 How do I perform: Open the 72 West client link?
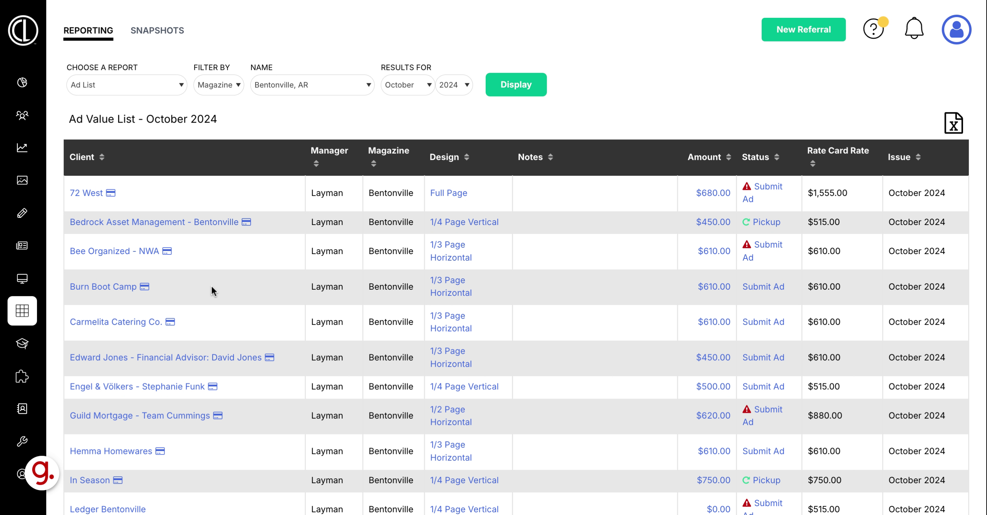coord(86,193)
